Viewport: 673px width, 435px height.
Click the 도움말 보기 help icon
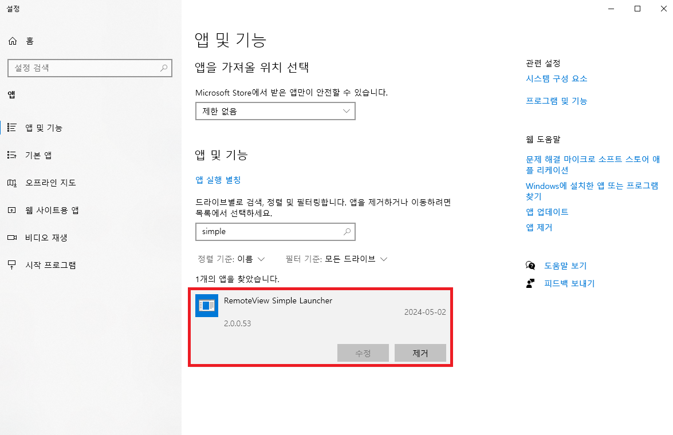click(530, 265)
